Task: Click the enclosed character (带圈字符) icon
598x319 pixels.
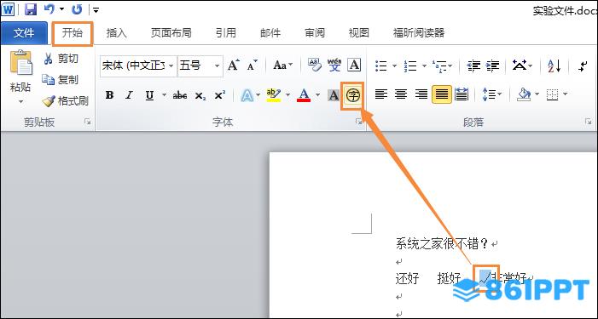Action: [353, 95]
